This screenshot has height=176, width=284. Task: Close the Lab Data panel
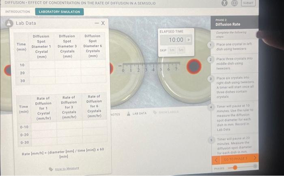(103, 23)
